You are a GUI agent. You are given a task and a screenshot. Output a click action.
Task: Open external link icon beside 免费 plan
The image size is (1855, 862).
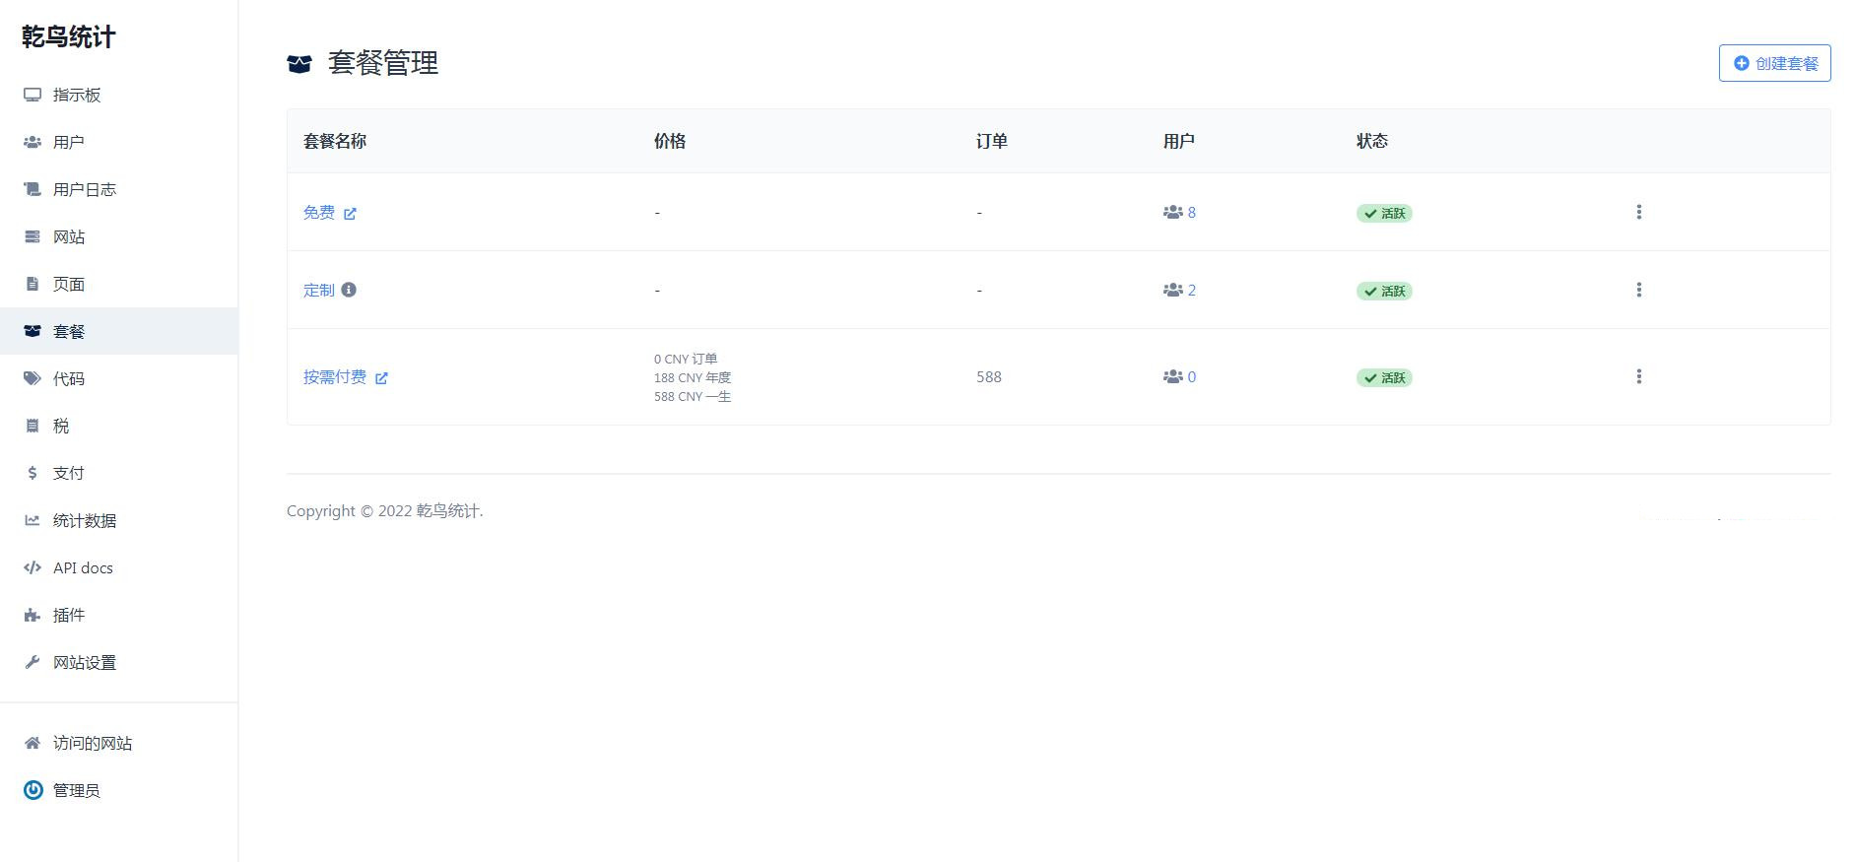click(350, 213)
